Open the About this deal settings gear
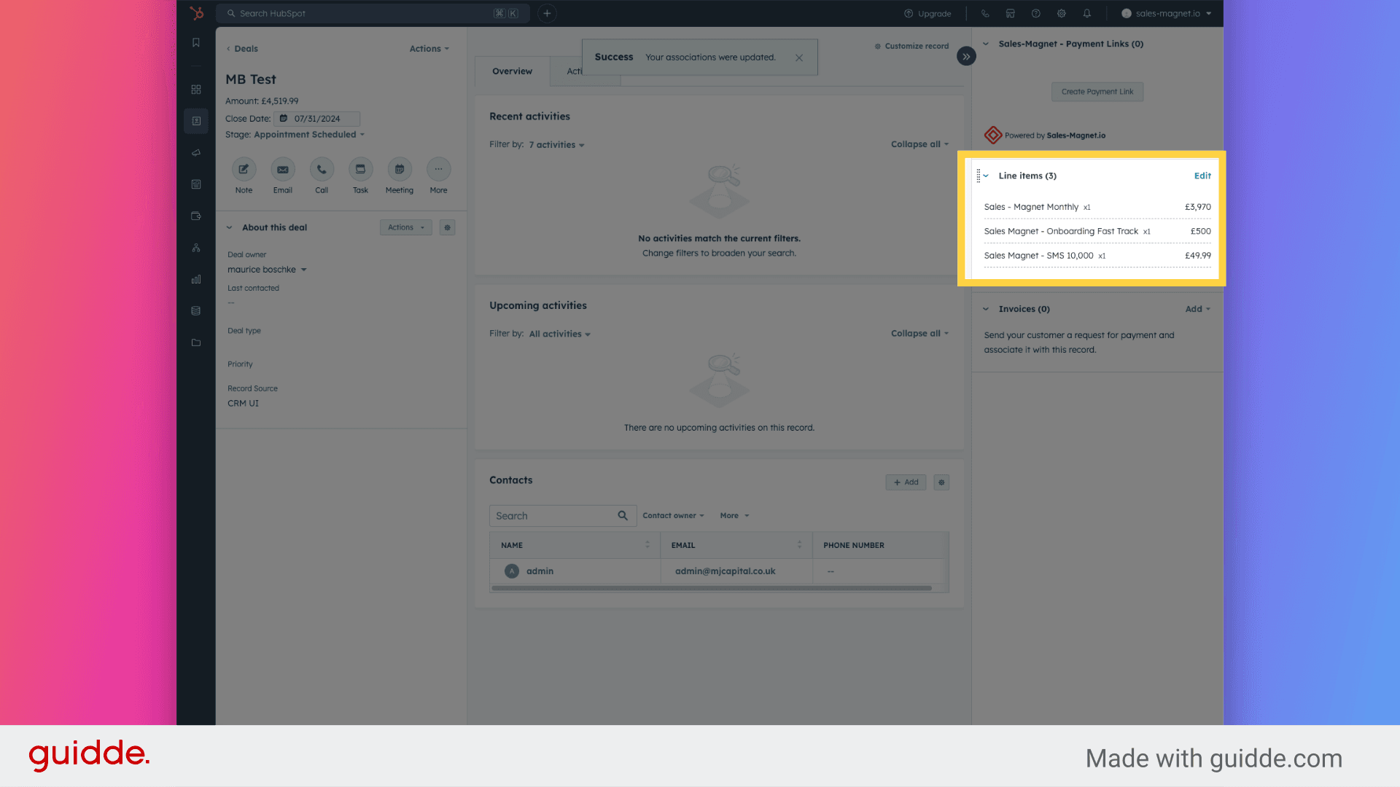 click(448, 227)
